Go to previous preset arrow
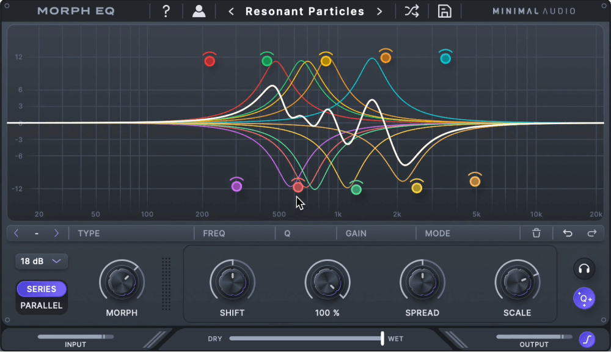611x352 pixels. pos(231,12)
